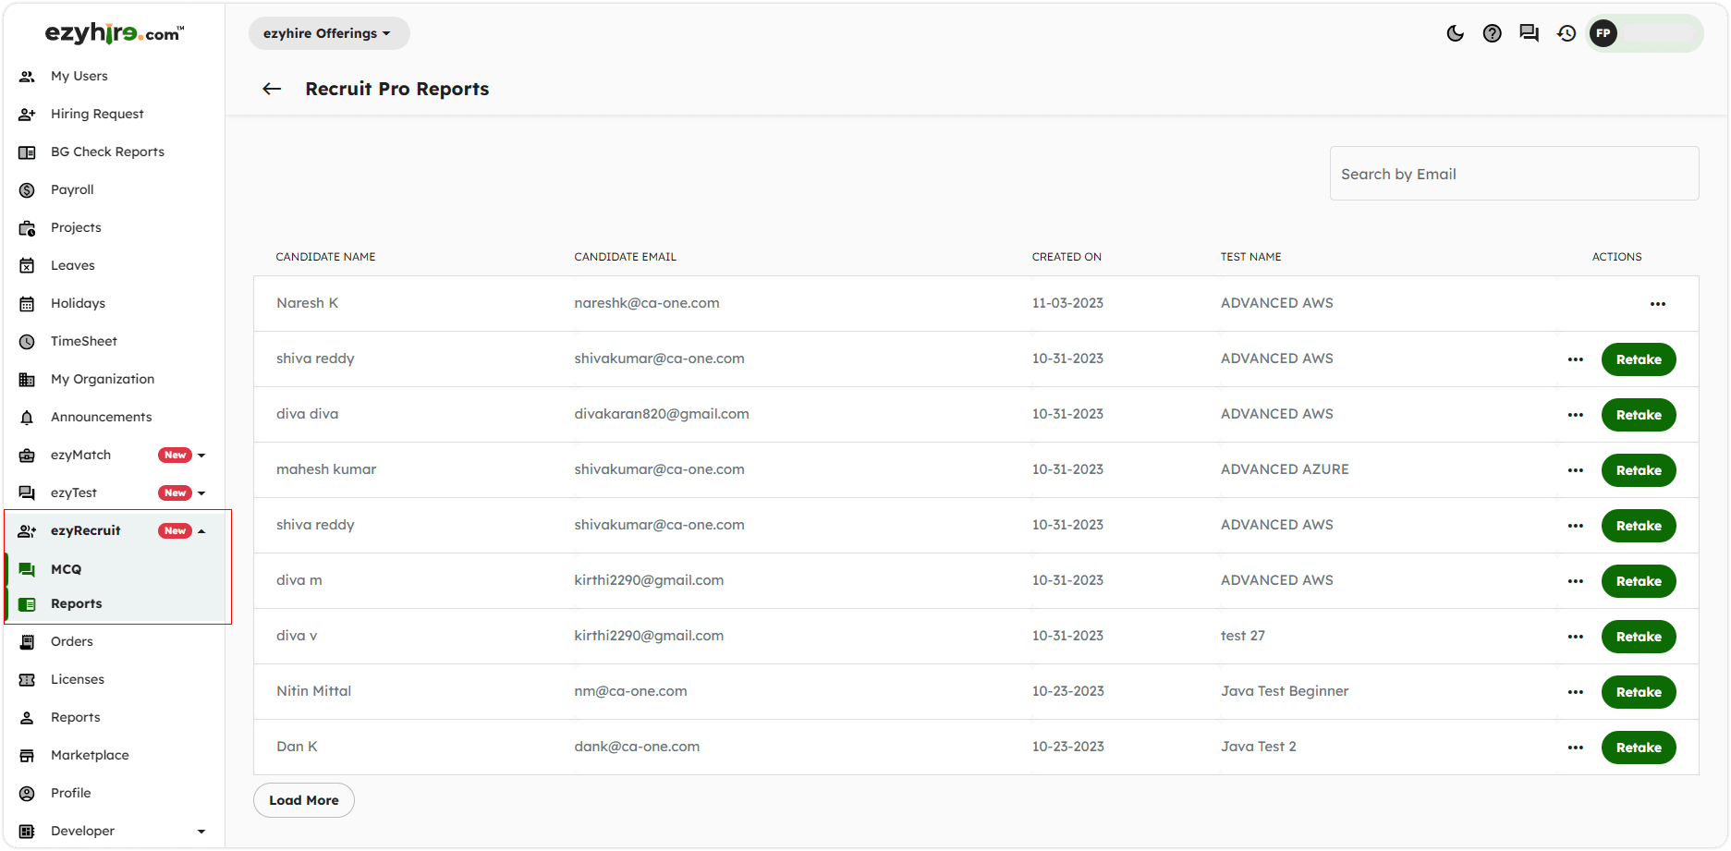Open Reports under ezyRecruit
Viewport: 1731px width, 851px height.
point(76,603)
